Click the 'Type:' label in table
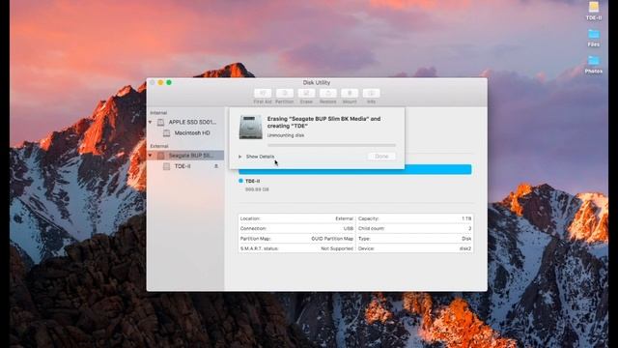 pyautogui.click(x=364, y=239)
